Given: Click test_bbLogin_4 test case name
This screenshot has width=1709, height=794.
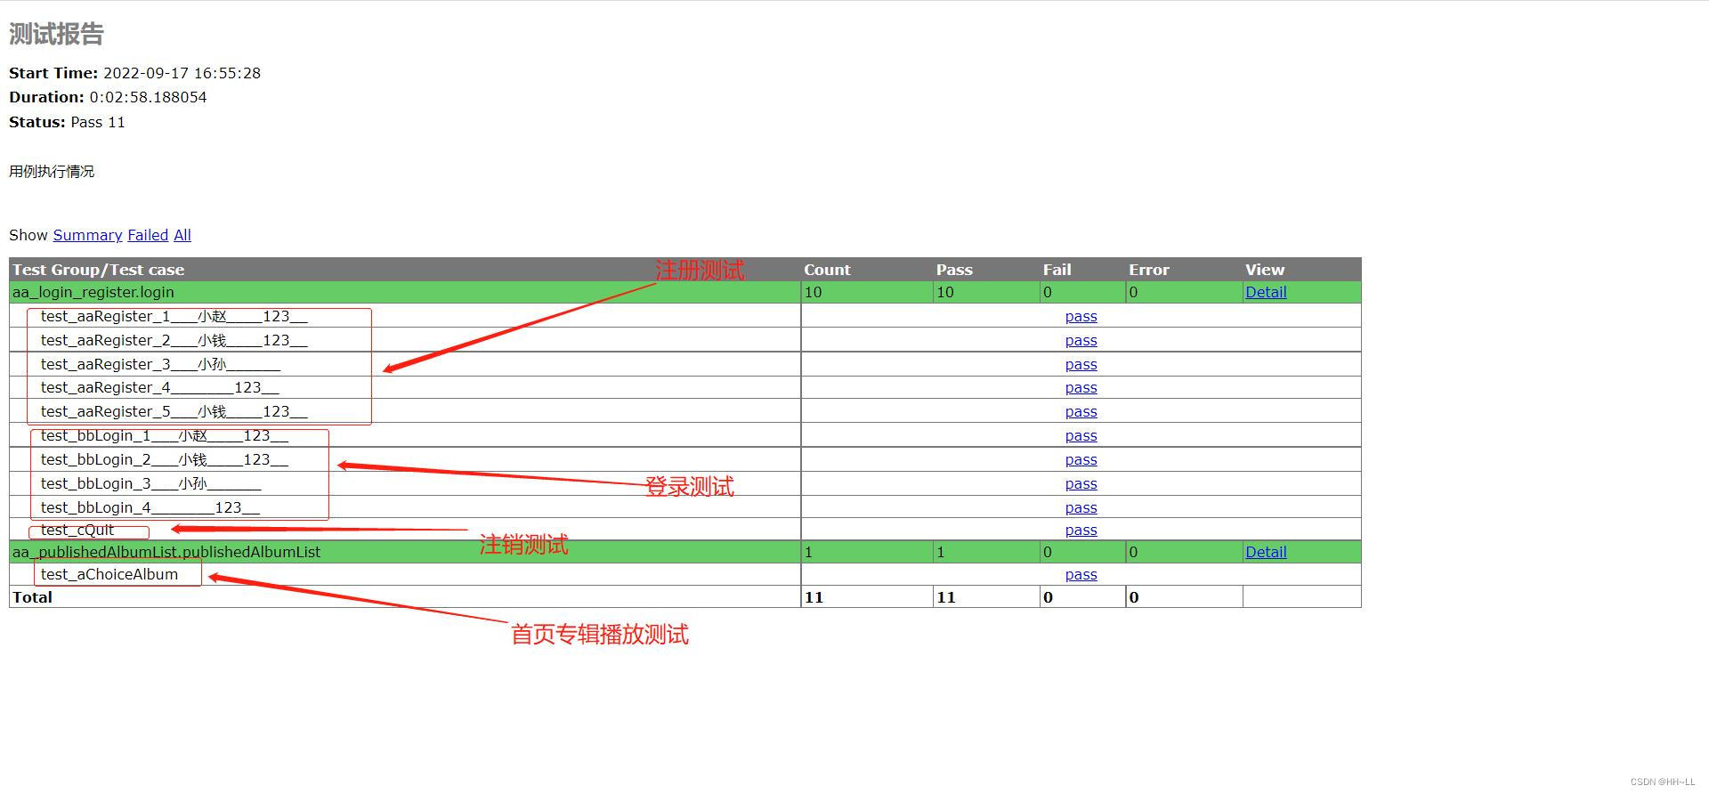Looking at the screenshot, I should (150, 507).
